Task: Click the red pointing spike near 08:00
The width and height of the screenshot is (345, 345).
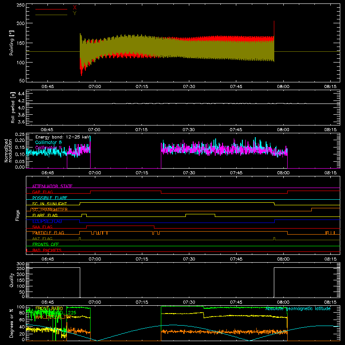Action: [274, 28]
